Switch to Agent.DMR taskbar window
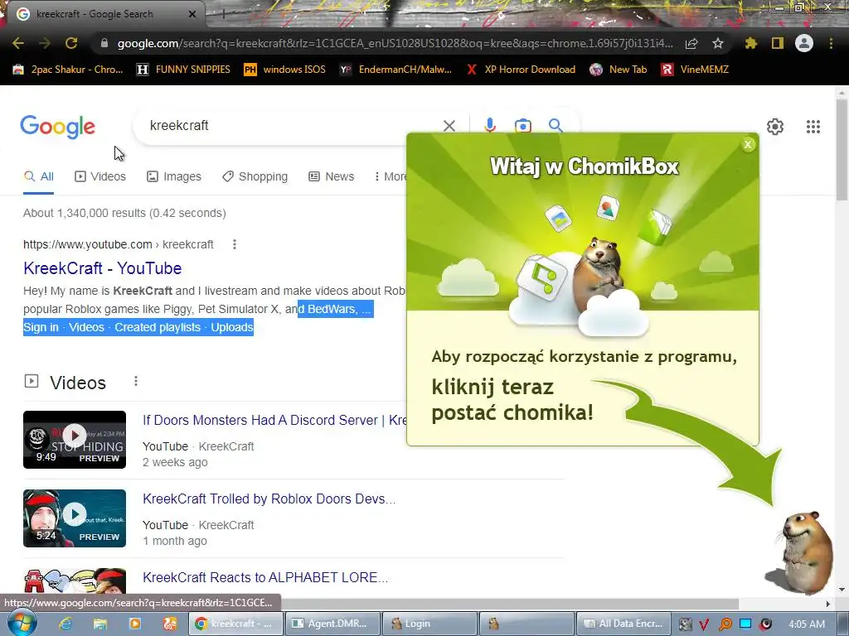The width and height of the screenshot is (849, 636). (332, 624)
